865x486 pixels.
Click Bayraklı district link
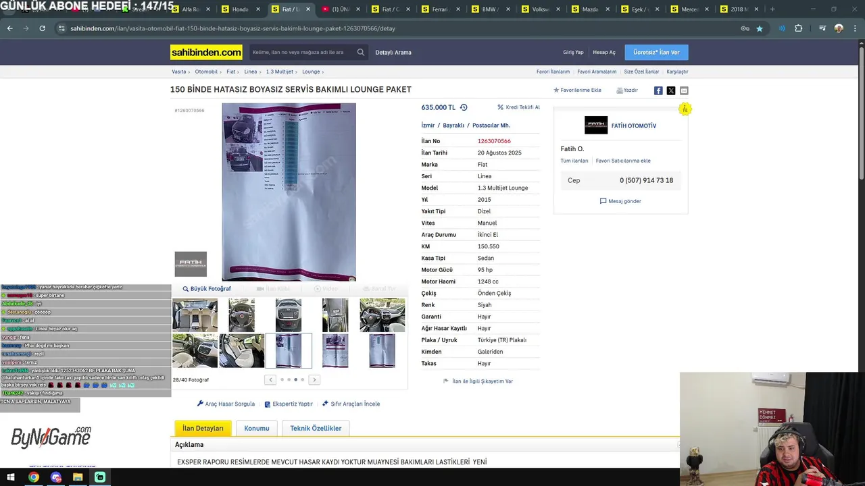click(453, 126)
